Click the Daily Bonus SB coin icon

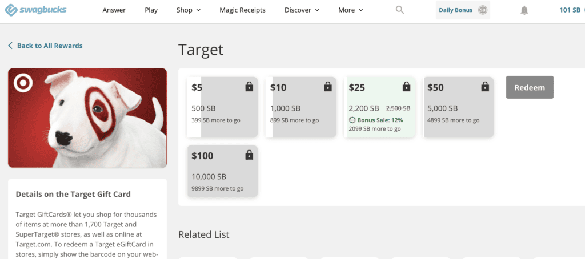point(483,10)
